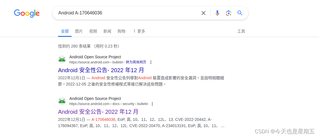The height and width of the screenshot is (137, 319).
Task: Click the source.android.com › bulletin URL
Action: (x=97, y=62)
